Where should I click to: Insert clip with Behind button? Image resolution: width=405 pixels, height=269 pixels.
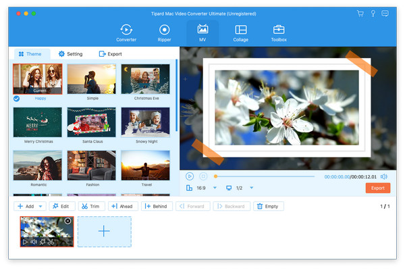(x=157, y=206)
